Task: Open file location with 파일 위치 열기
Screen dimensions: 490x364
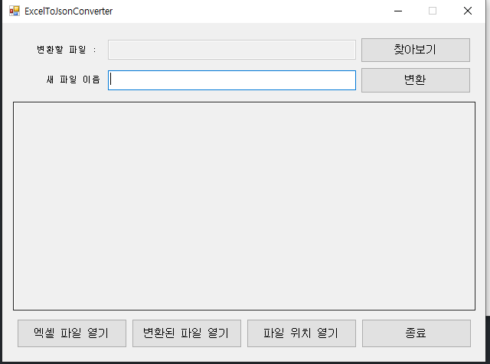Action: (x=302, y=333)
